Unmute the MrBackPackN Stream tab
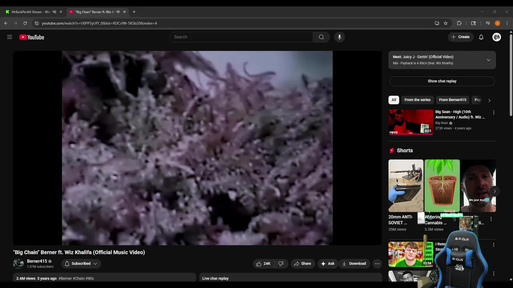Image resolution: width=513 pixels, height=288 pixels. [55, 12]
